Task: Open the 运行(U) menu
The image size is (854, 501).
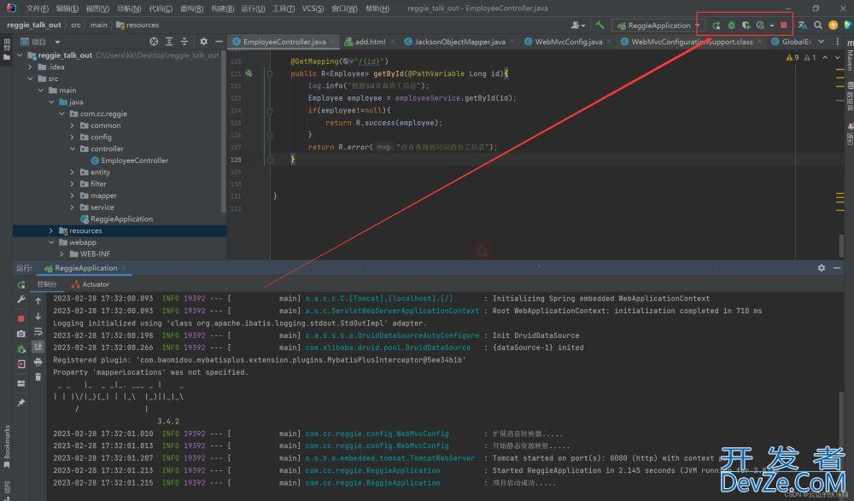Action: pos(253,9)
